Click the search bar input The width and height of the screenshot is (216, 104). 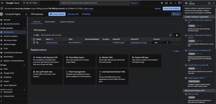click(94, 3)
